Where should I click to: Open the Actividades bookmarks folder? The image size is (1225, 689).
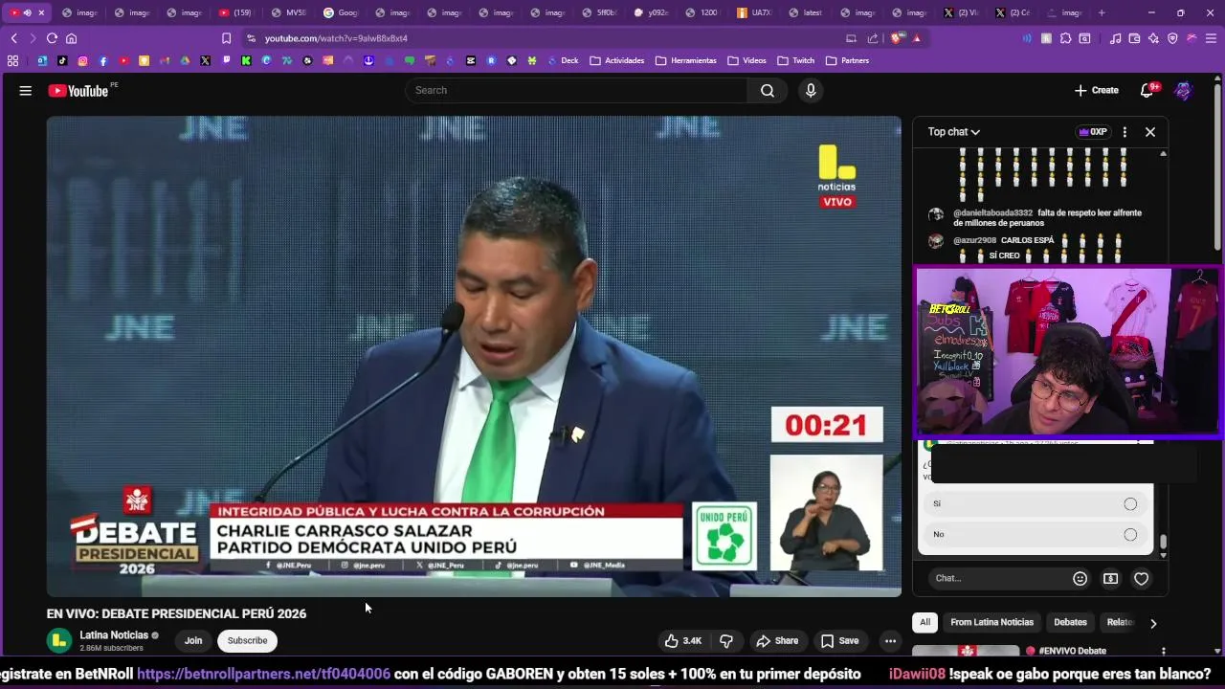[616, 60]
